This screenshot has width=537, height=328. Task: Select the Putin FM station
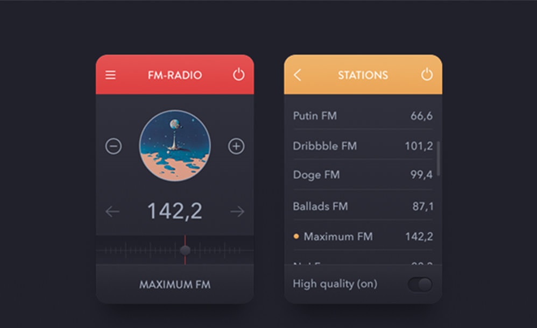tap(362, 116)
